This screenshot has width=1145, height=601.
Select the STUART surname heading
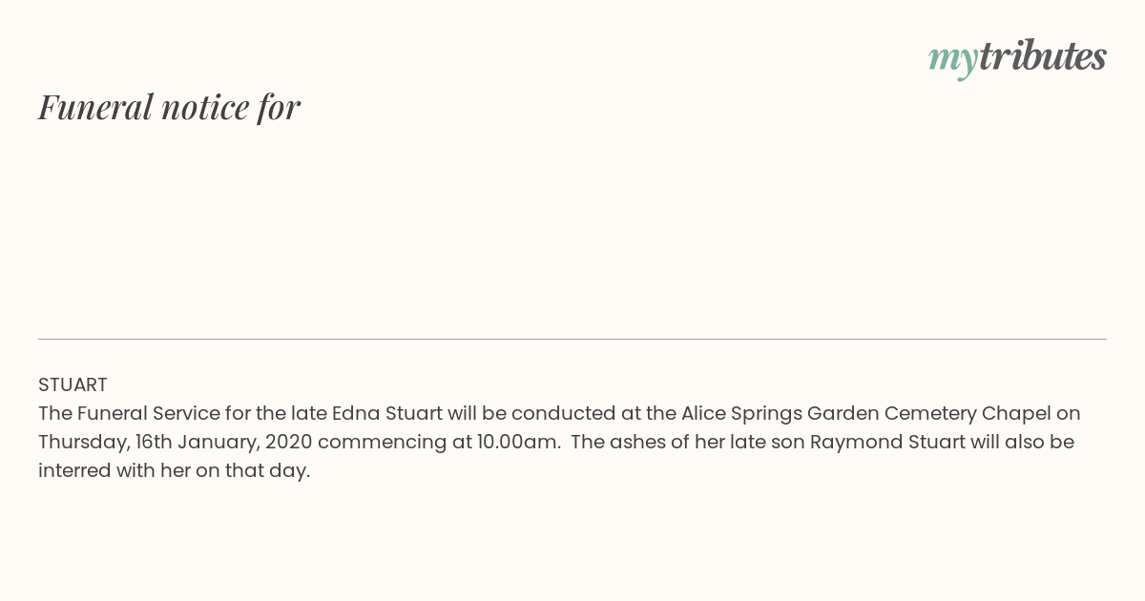[73, 384]
